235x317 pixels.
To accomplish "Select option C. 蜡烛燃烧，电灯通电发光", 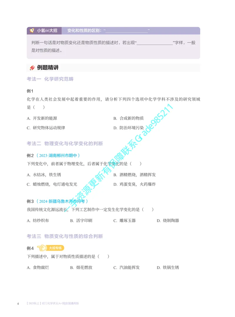I will click(52, 184).
